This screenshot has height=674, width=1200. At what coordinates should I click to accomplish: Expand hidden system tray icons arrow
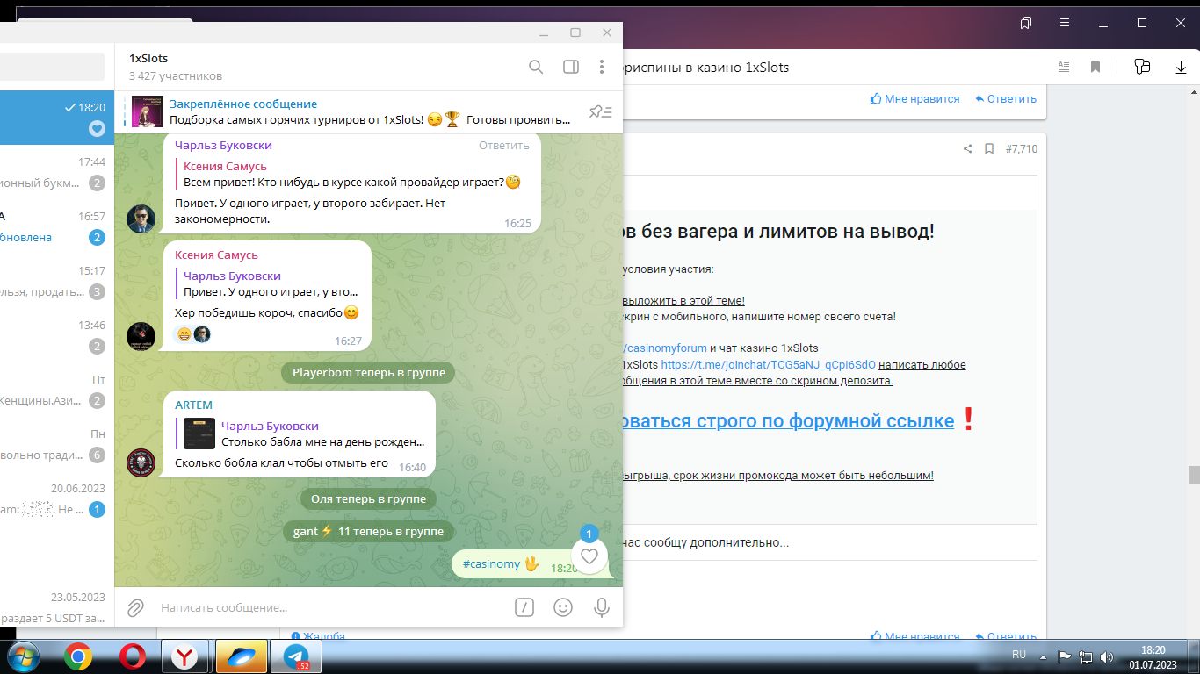tap(1043, 656)
